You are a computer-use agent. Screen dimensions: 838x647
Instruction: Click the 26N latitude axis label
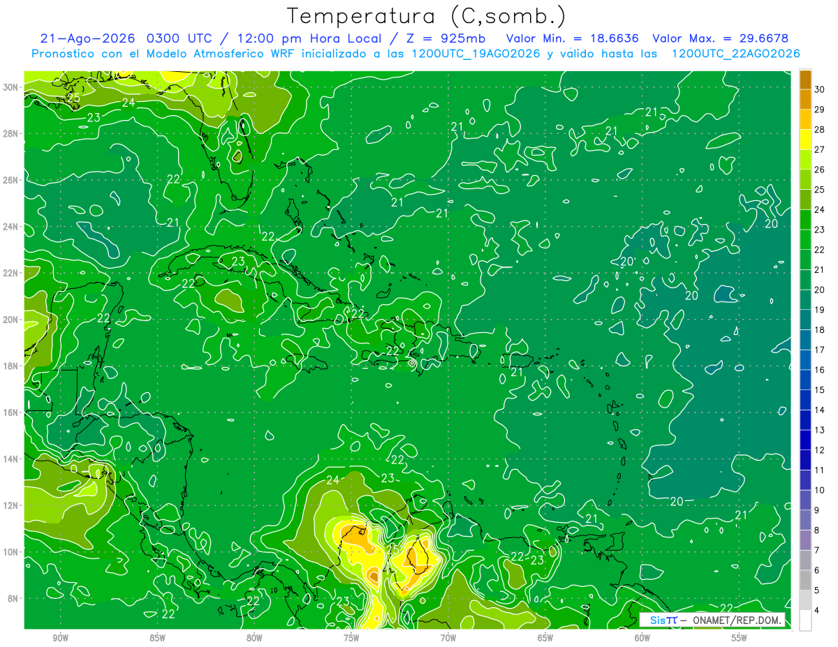[11, 180]
